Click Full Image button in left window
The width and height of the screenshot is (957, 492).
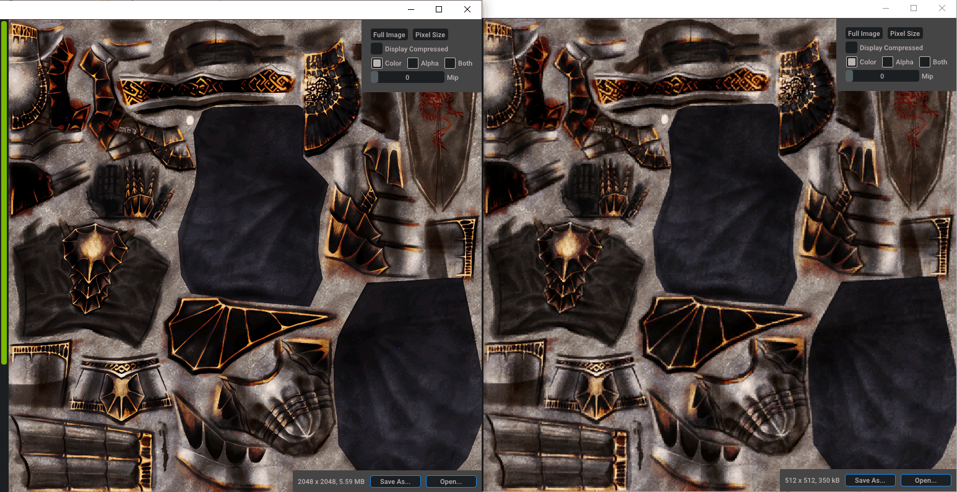coord(389,35)
